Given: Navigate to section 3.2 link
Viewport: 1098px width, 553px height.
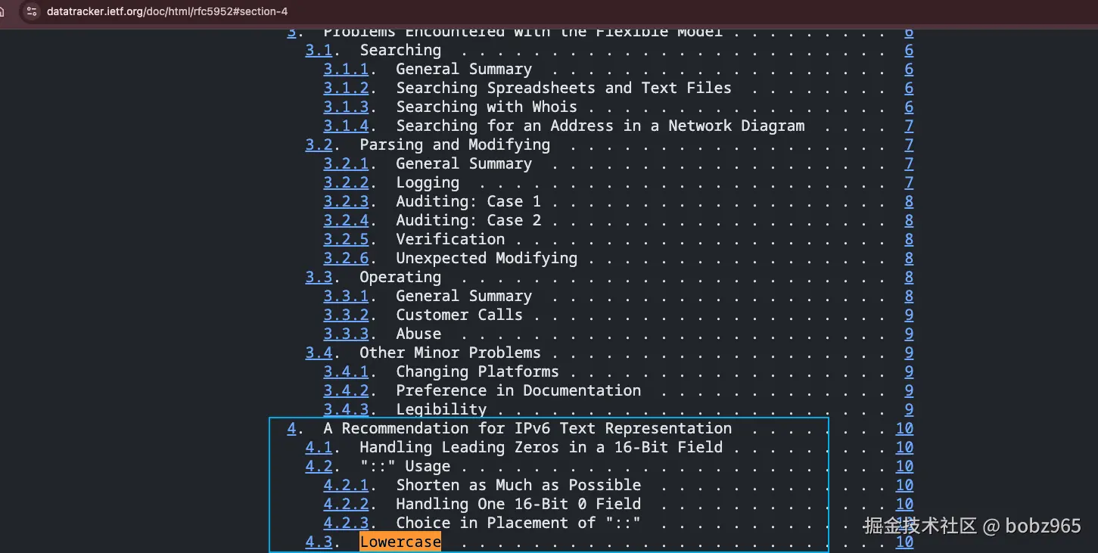Looking at the screenshot, I should point(319,145).
